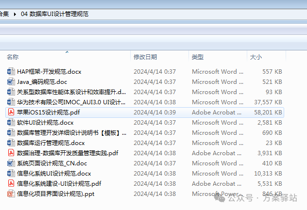Click the 合集 breadcrumb segment
The image size is (307, 210).
click(x=4, y=14)
